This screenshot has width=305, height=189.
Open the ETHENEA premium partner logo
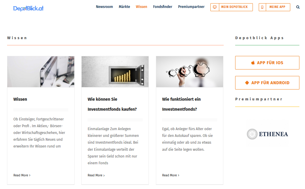(x=267, y=134)
